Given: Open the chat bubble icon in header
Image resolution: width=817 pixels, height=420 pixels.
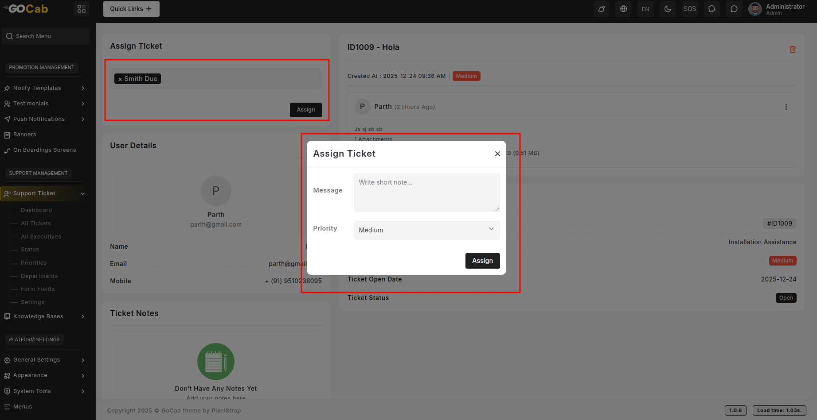Looking at the screenshot, I should (x=734, y=9).
